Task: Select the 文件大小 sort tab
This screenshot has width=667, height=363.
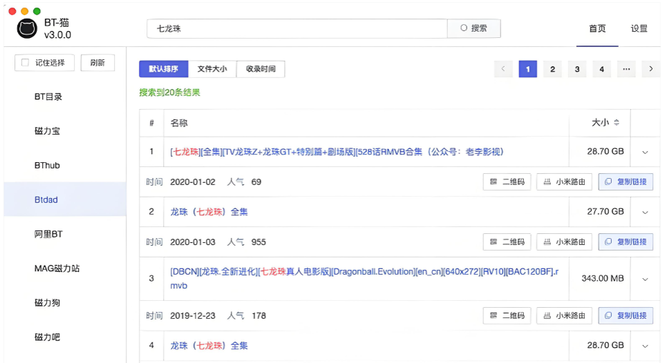Action: (x=212, y=69)
